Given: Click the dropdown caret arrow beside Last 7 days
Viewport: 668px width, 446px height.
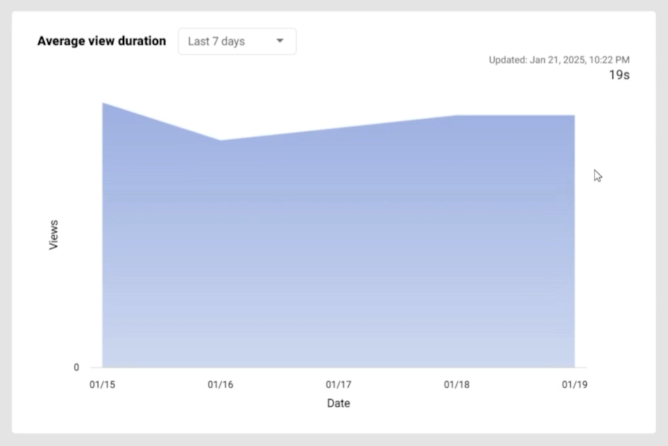Looking at the screenshot, I should [x=280, y=41].
